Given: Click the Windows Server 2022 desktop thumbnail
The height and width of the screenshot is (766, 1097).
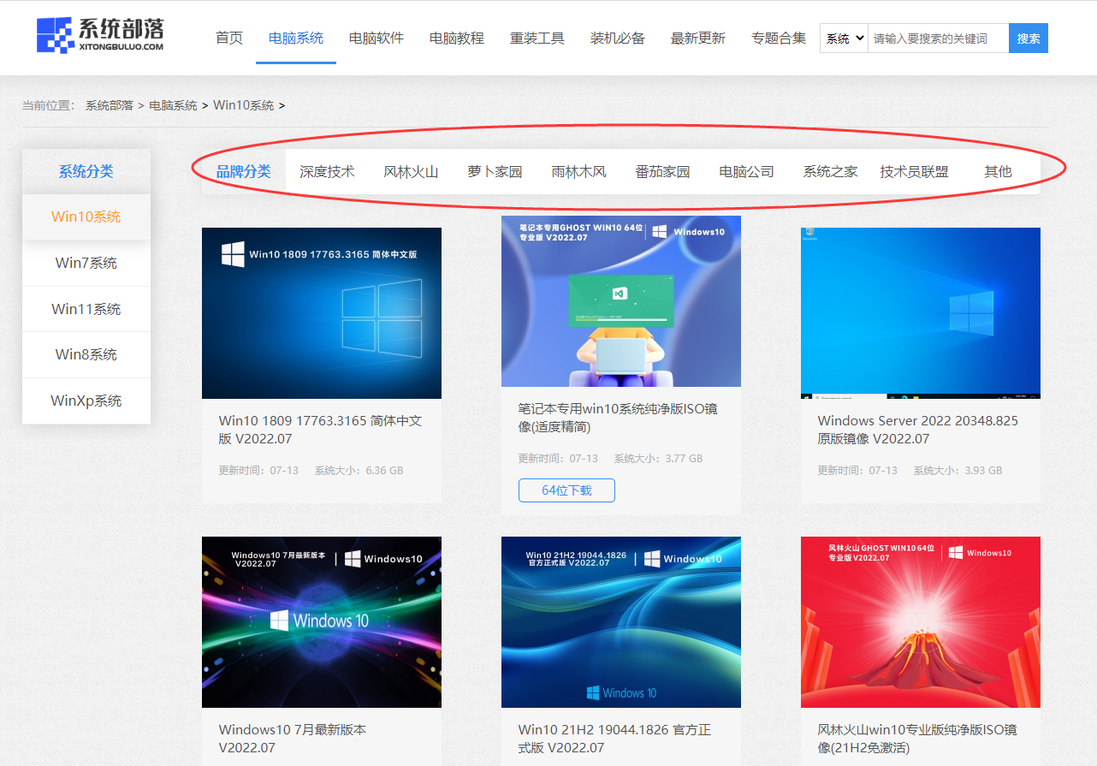Looking at the screenshot, I should pos(920,312).
